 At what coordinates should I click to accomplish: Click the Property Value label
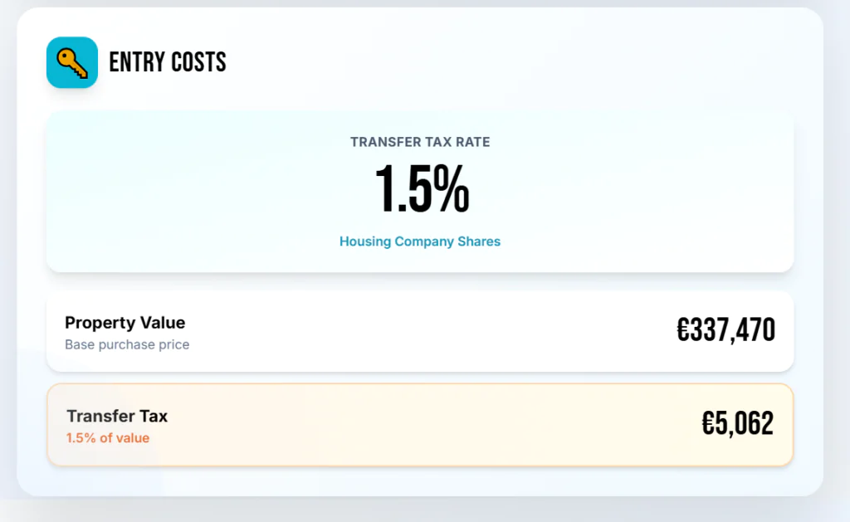(x=125, y=323)
